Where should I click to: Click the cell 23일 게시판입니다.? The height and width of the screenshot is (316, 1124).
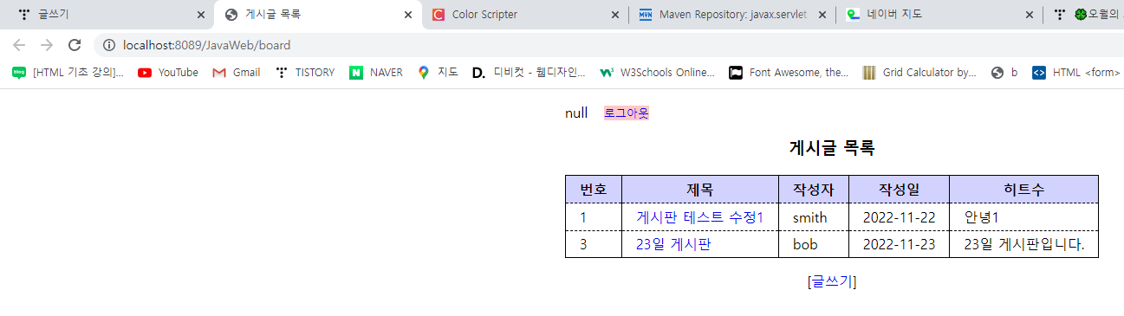tap(1024, 245)
